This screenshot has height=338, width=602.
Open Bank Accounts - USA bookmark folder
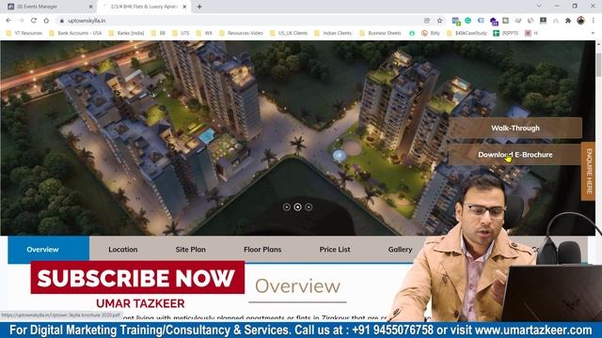click(x=75, y=34)
